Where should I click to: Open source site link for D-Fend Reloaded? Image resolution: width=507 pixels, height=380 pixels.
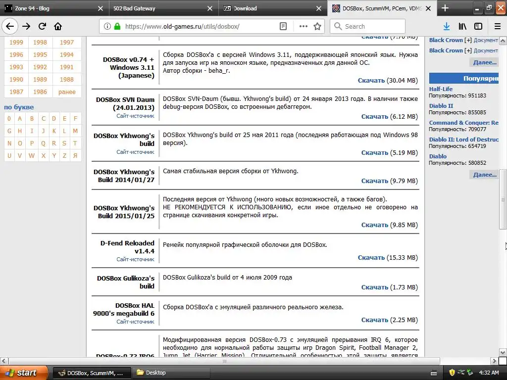(135, 259)
